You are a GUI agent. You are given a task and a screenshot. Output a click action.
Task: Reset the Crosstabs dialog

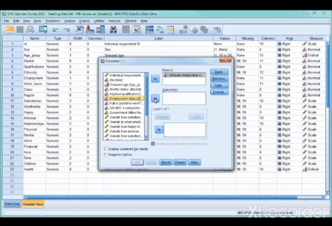coord(165,162)
